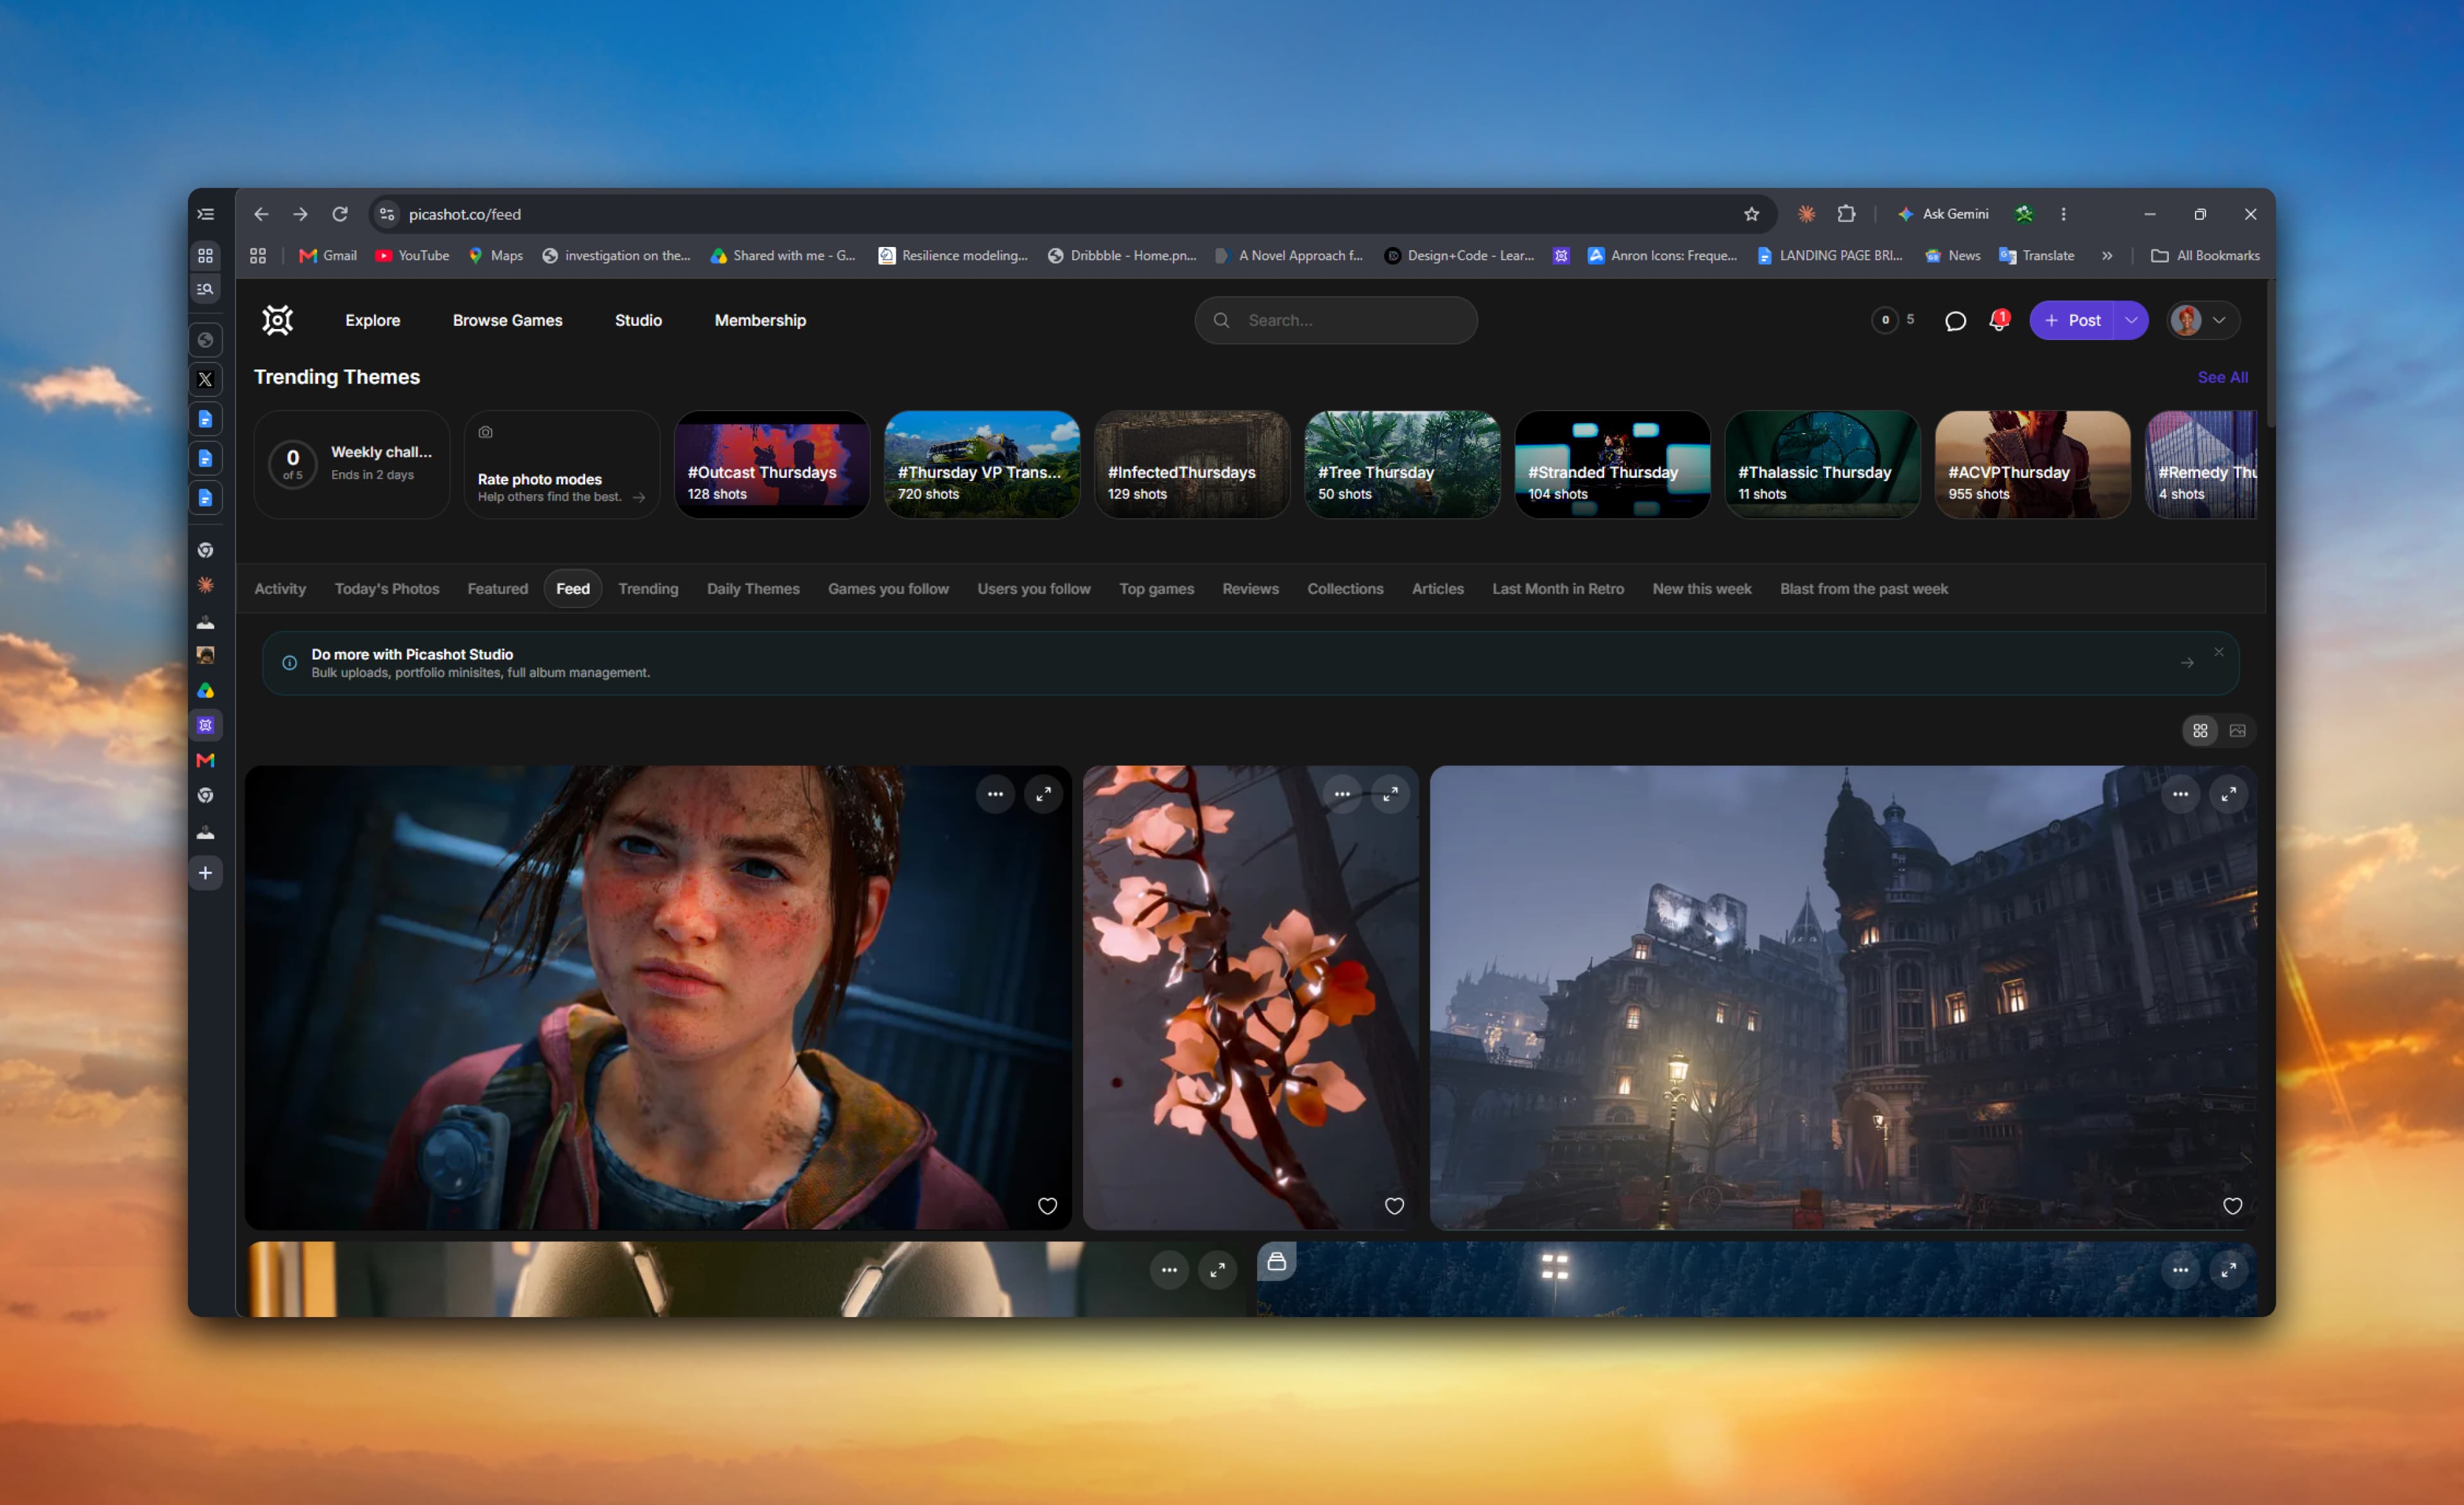The width and height of the screenshot is (2464, 1505).
Task: Open the Translate bookmark
Action: [2036, 255]
